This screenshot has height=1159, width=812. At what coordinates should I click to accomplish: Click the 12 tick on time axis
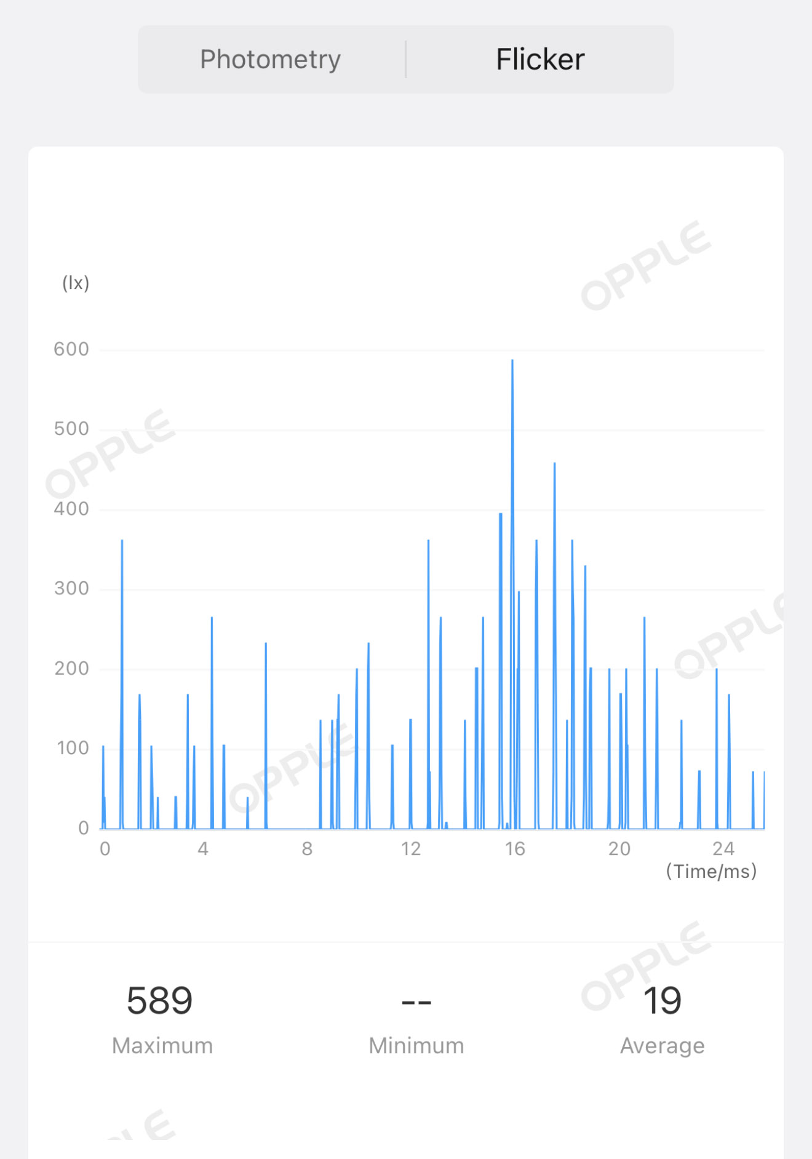[411, 849]
